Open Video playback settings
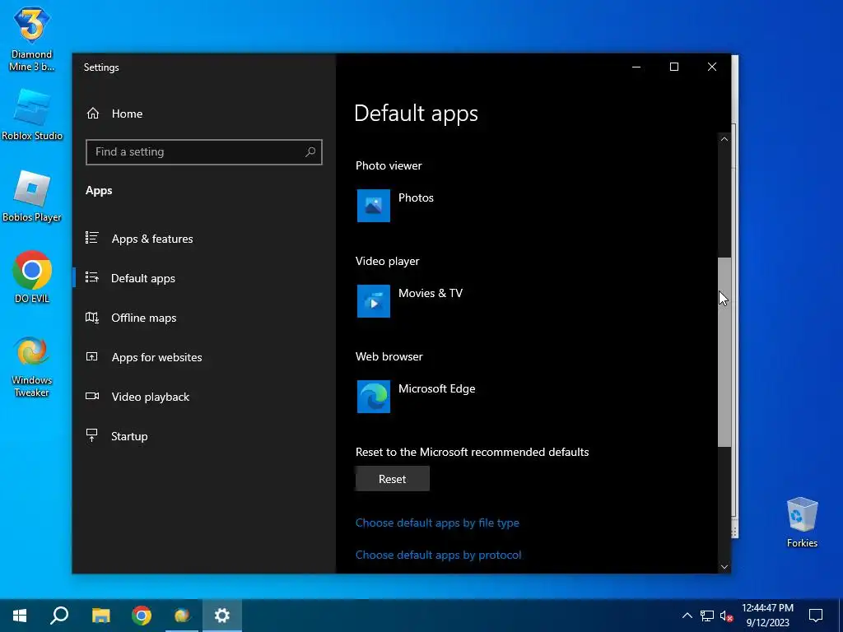 coord(150,397)
